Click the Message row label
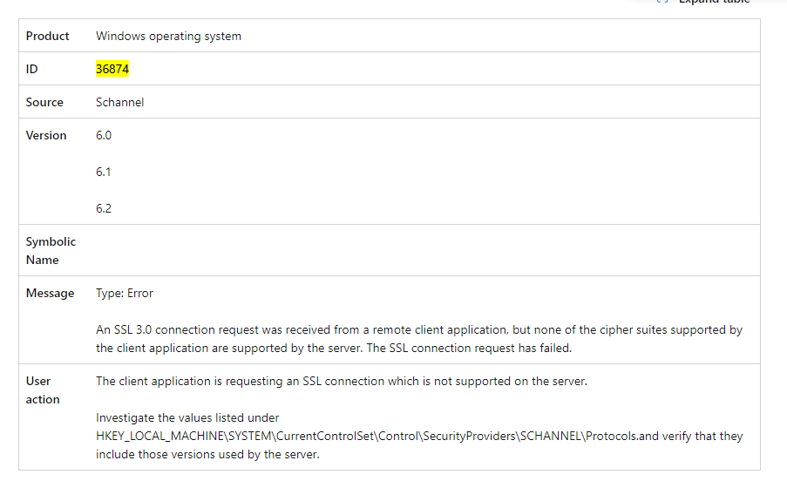This screenshot has height=481, width=787. (x=51, y=293)
